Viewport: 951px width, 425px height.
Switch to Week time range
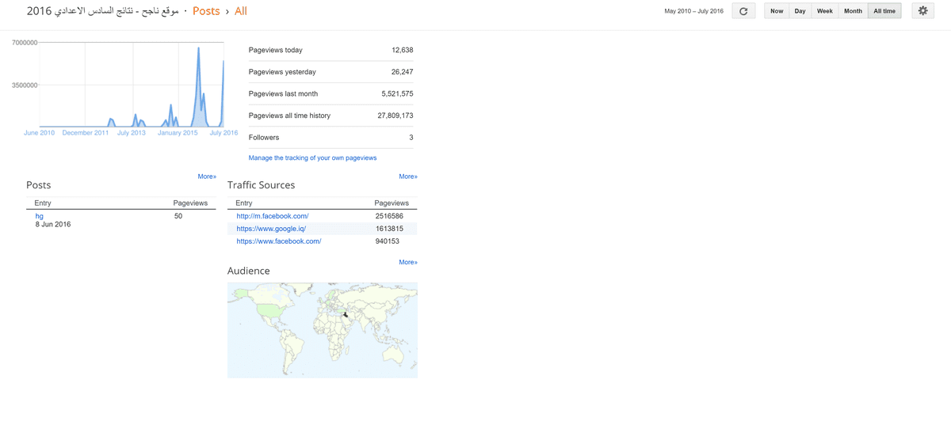click(825, 11)
